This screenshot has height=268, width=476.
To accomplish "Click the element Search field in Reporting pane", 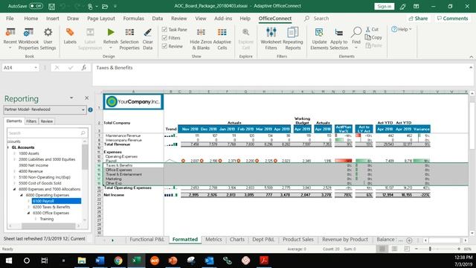I will tap(48, 133).
